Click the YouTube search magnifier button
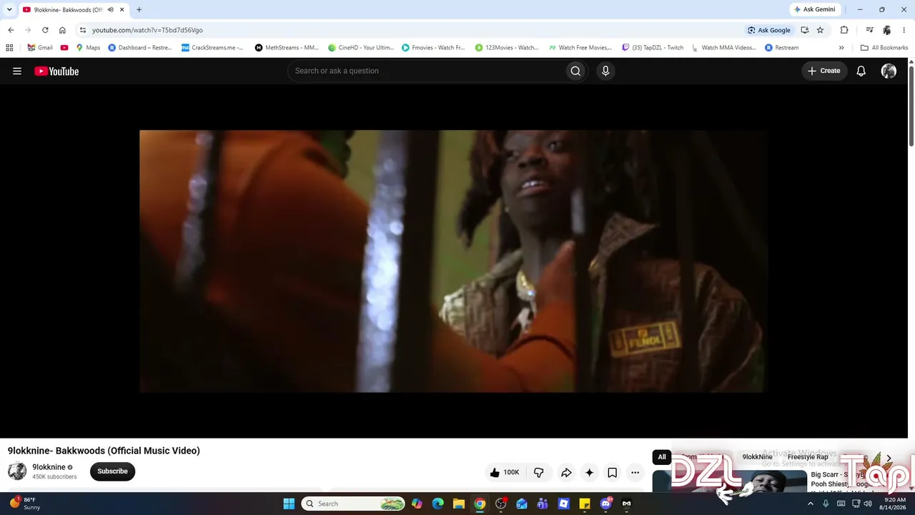Image resolution: width=915 pixels, height=515 pixels. (x=575, y=71)
